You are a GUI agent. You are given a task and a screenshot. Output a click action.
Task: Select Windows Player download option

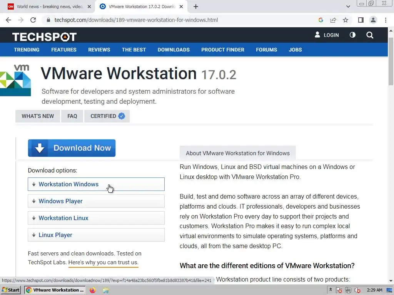pos(96,201)
